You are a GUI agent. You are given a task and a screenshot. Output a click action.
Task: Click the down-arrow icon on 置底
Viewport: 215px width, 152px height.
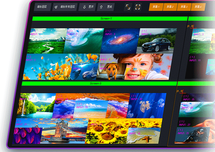[101, 7]
